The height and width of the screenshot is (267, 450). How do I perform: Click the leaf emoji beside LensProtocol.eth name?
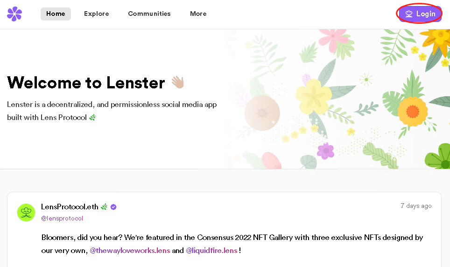(x=104, y=207)
